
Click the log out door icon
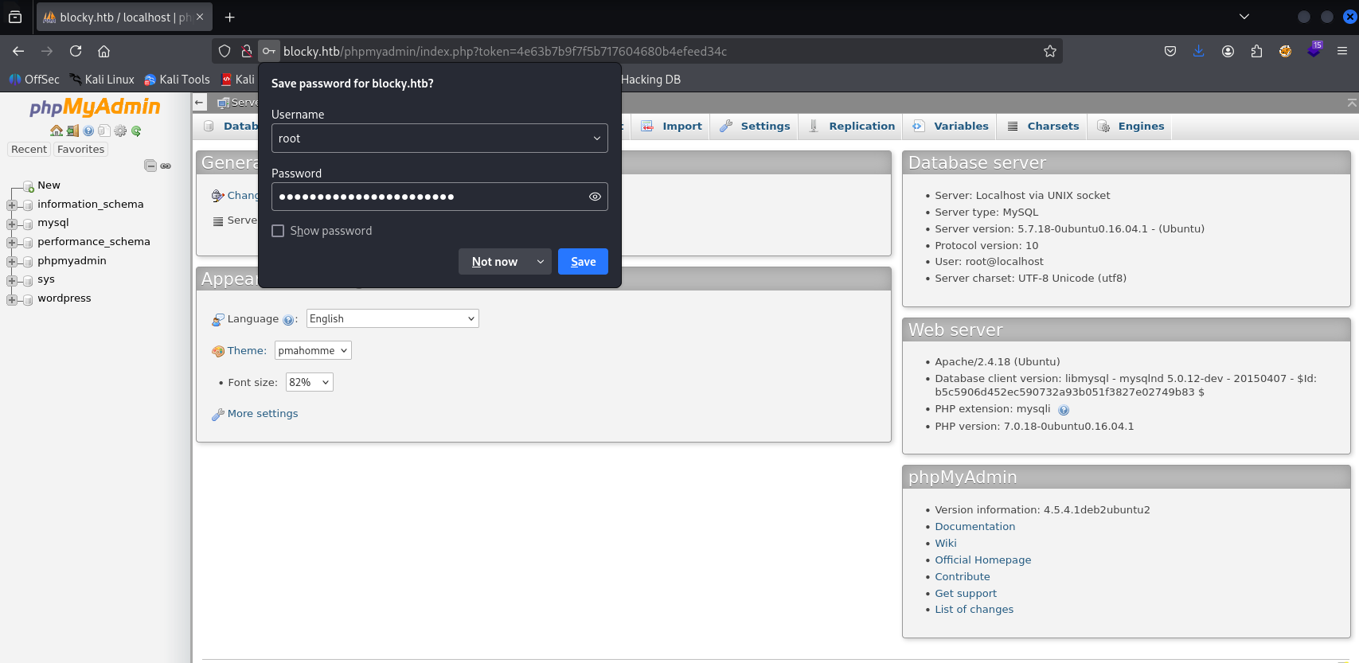tap(72, 131)
